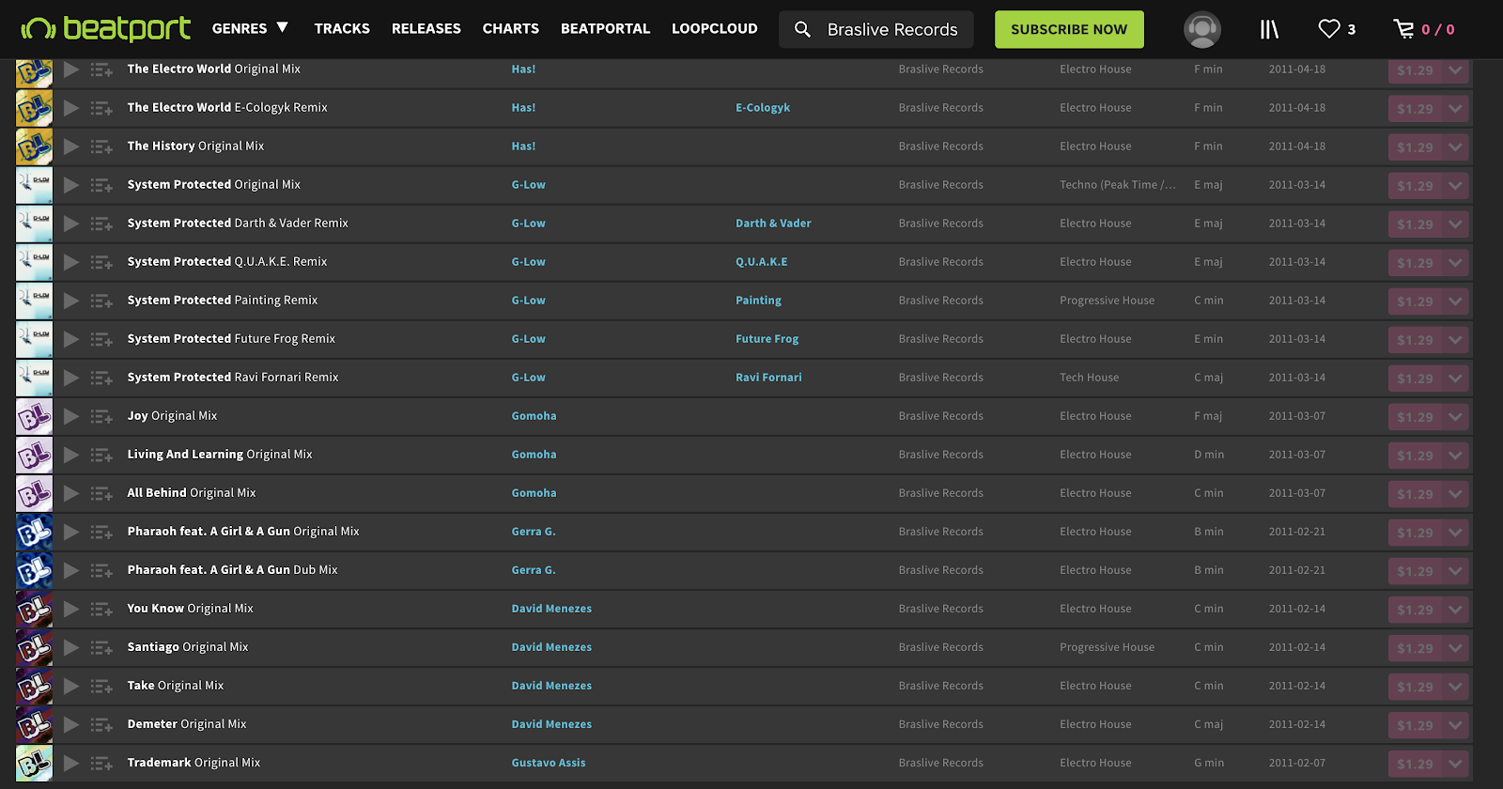This screenshot has width=1503, height=789.
Task: Expand price options for System Protected Original Mix
Action: click(x=1455, y=185)
